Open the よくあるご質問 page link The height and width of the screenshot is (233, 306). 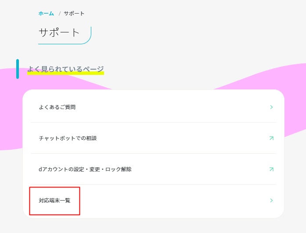tap(57, 107)
